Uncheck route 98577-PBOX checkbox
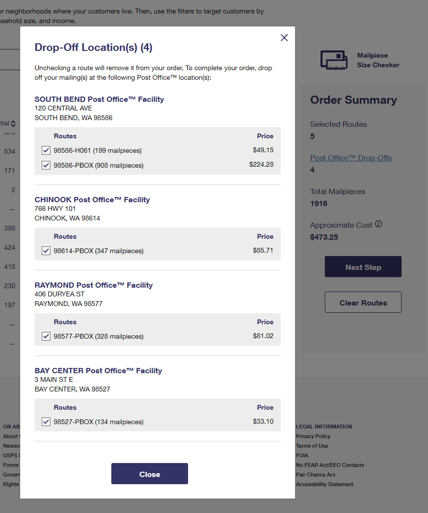The width and height of the screenshot is (428, 513). click(x=46, y=336)
